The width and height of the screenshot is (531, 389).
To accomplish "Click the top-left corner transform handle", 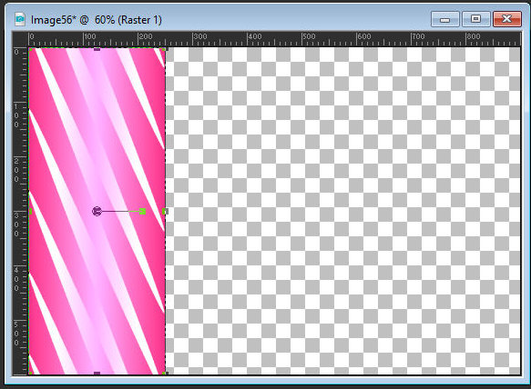I will [30, 50].
